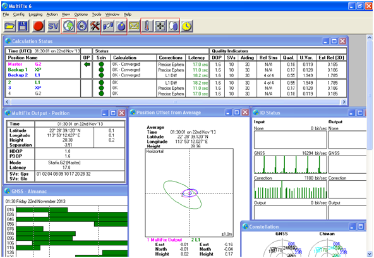The width and height of the screenshot is (374, 258).
Task: Open the crosshair position offset toolbar icon
Action: coord(160,26)
